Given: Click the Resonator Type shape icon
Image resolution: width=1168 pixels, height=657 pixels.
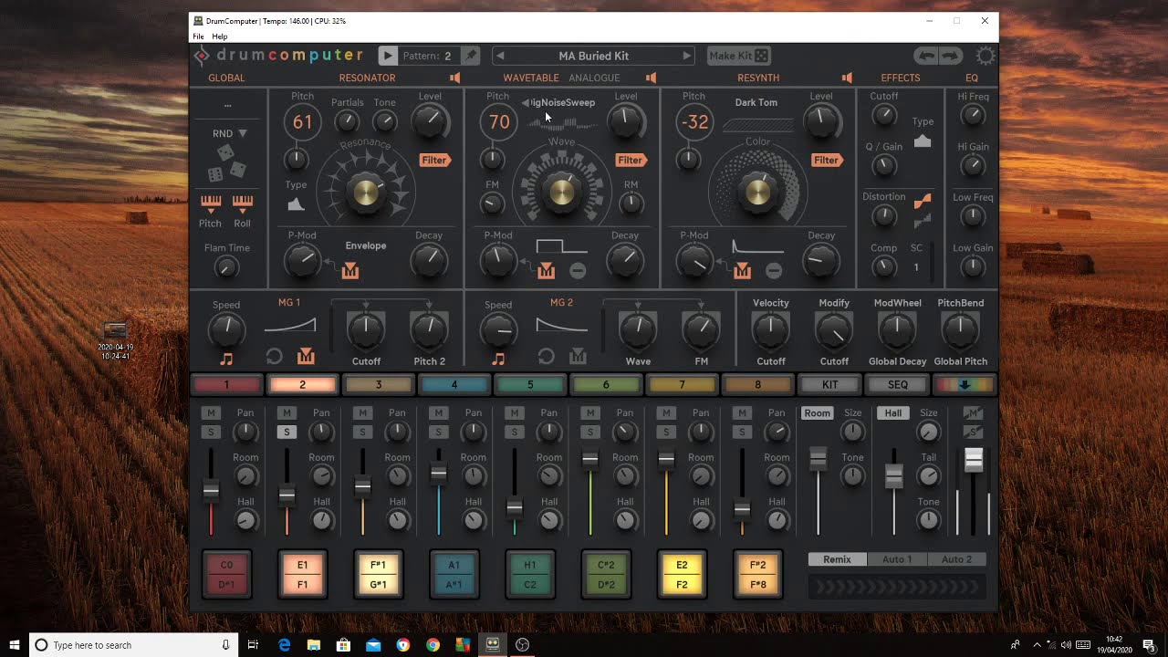Looking at the screenshot, I should [x=296, y=204].
